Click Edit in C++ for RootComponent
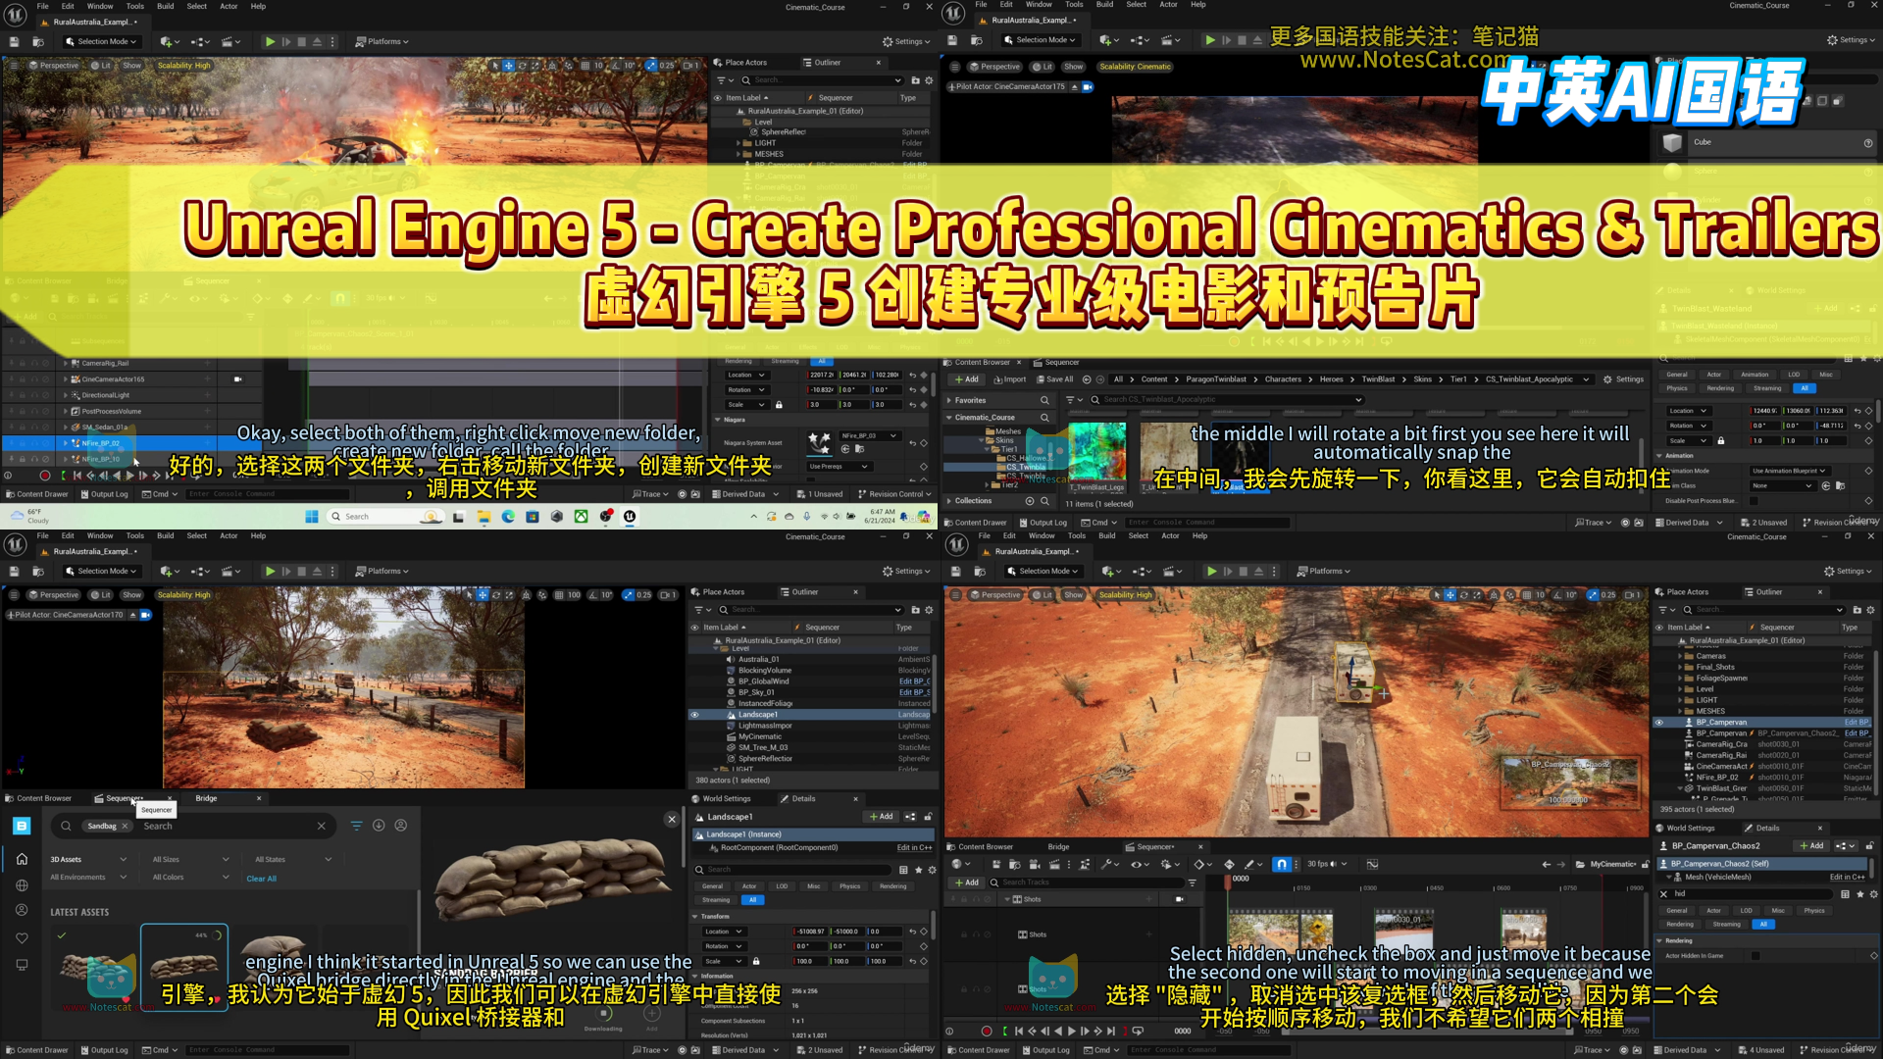 [x=914, y=847]
